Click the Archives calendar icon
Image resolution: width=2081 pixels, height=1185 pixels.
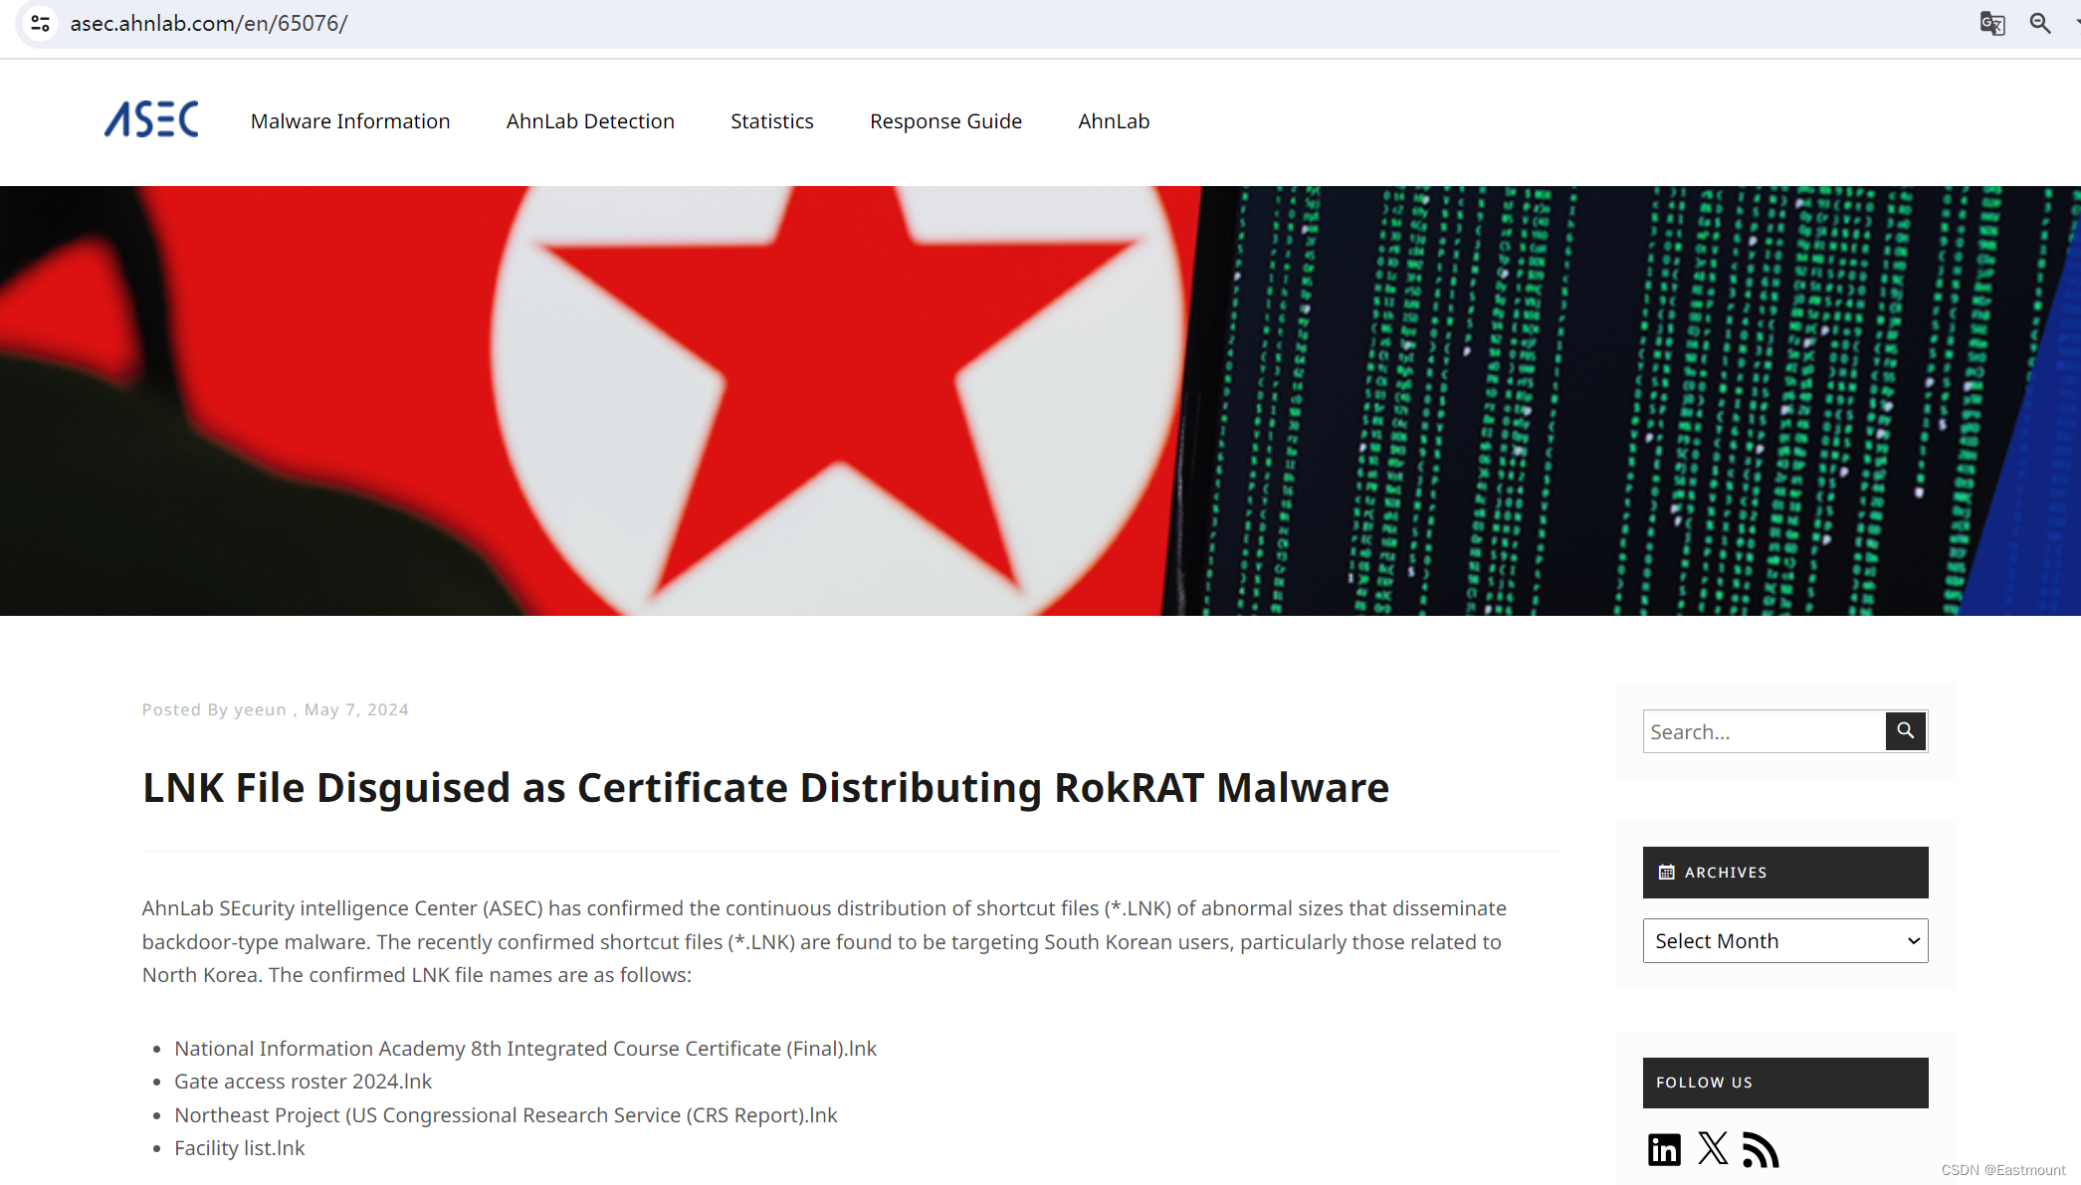(1667, 873)
